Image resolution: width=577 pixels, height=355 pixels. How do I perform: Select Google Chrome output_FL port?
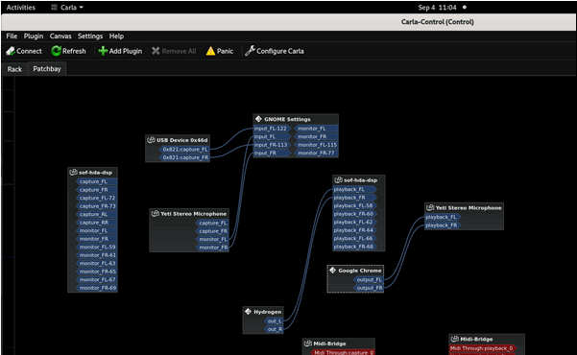(369, 279)
